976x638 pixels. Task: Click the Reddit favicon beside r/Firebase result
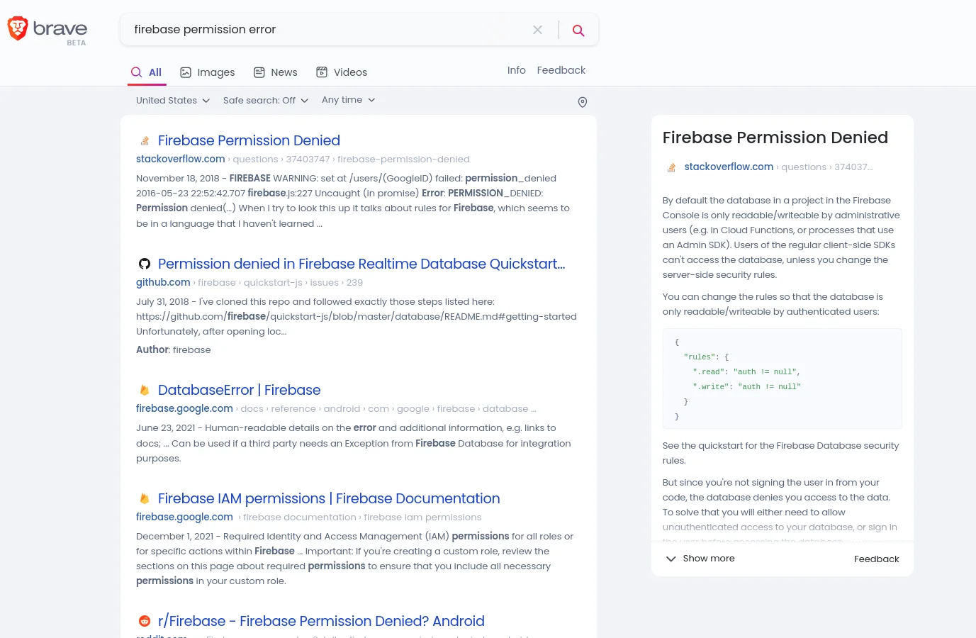[x=145, y=621]
